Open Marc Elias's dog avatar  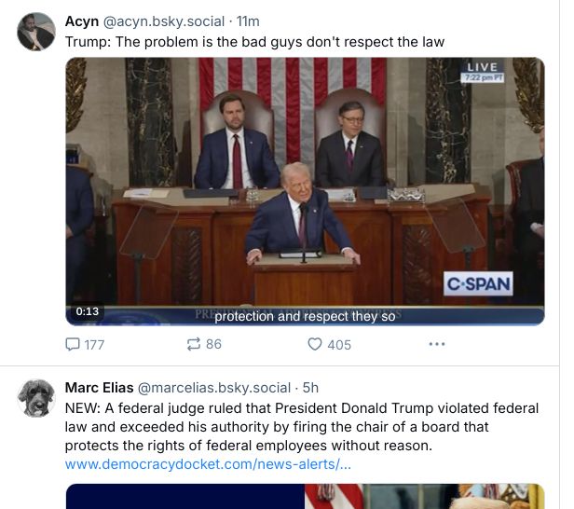(x=36, y=398)
